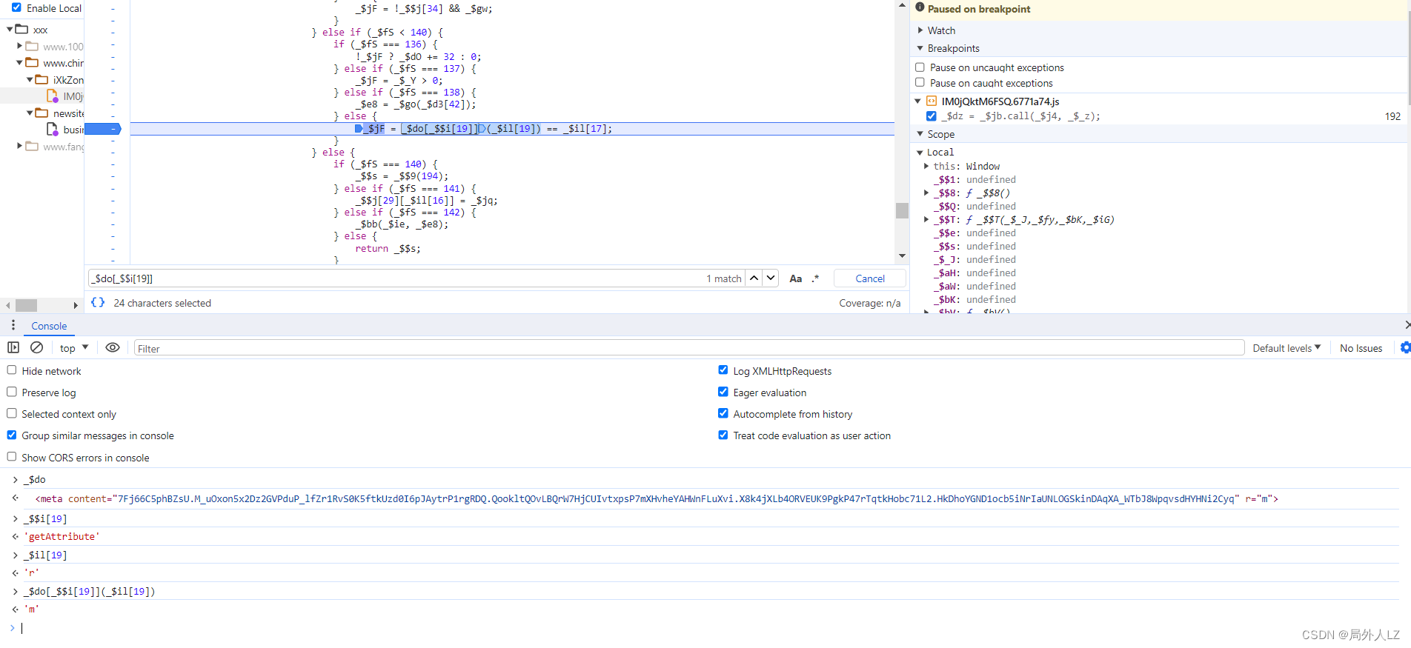Click the No Issues link
The width and height of the screenshot is (1411, 648).
(x=1361, y=348)
